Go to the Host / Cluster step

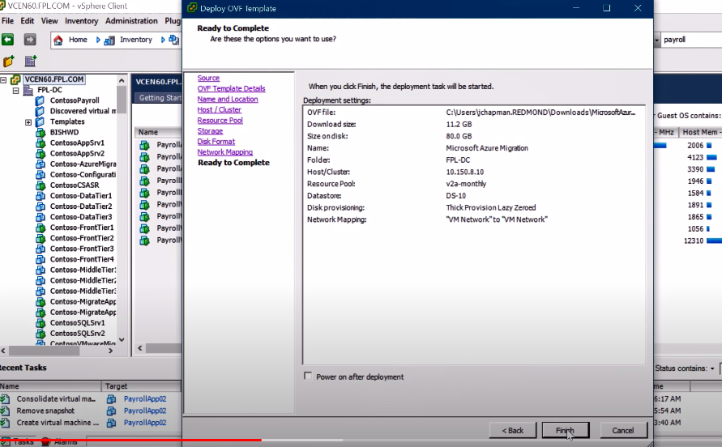[219, 109]
